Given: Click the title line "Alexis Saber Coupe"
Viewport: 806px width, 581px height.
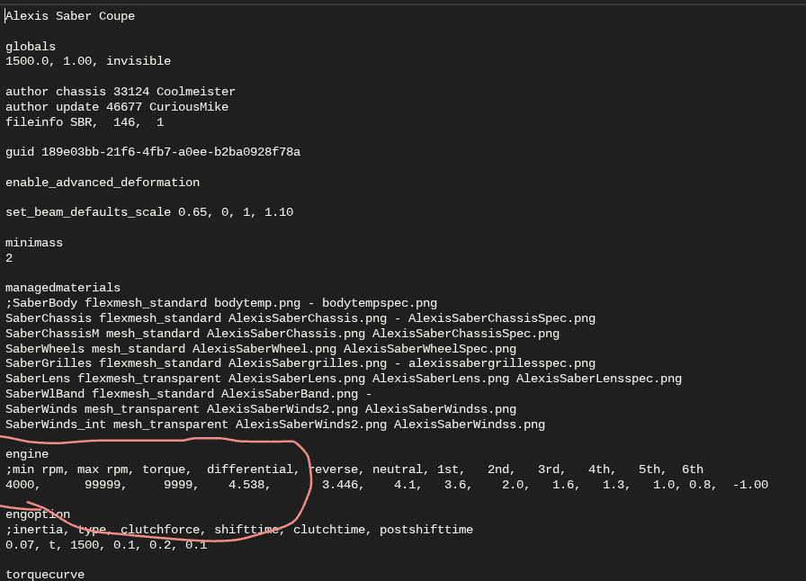Looking at the screenshot, I should coord(70,16).
